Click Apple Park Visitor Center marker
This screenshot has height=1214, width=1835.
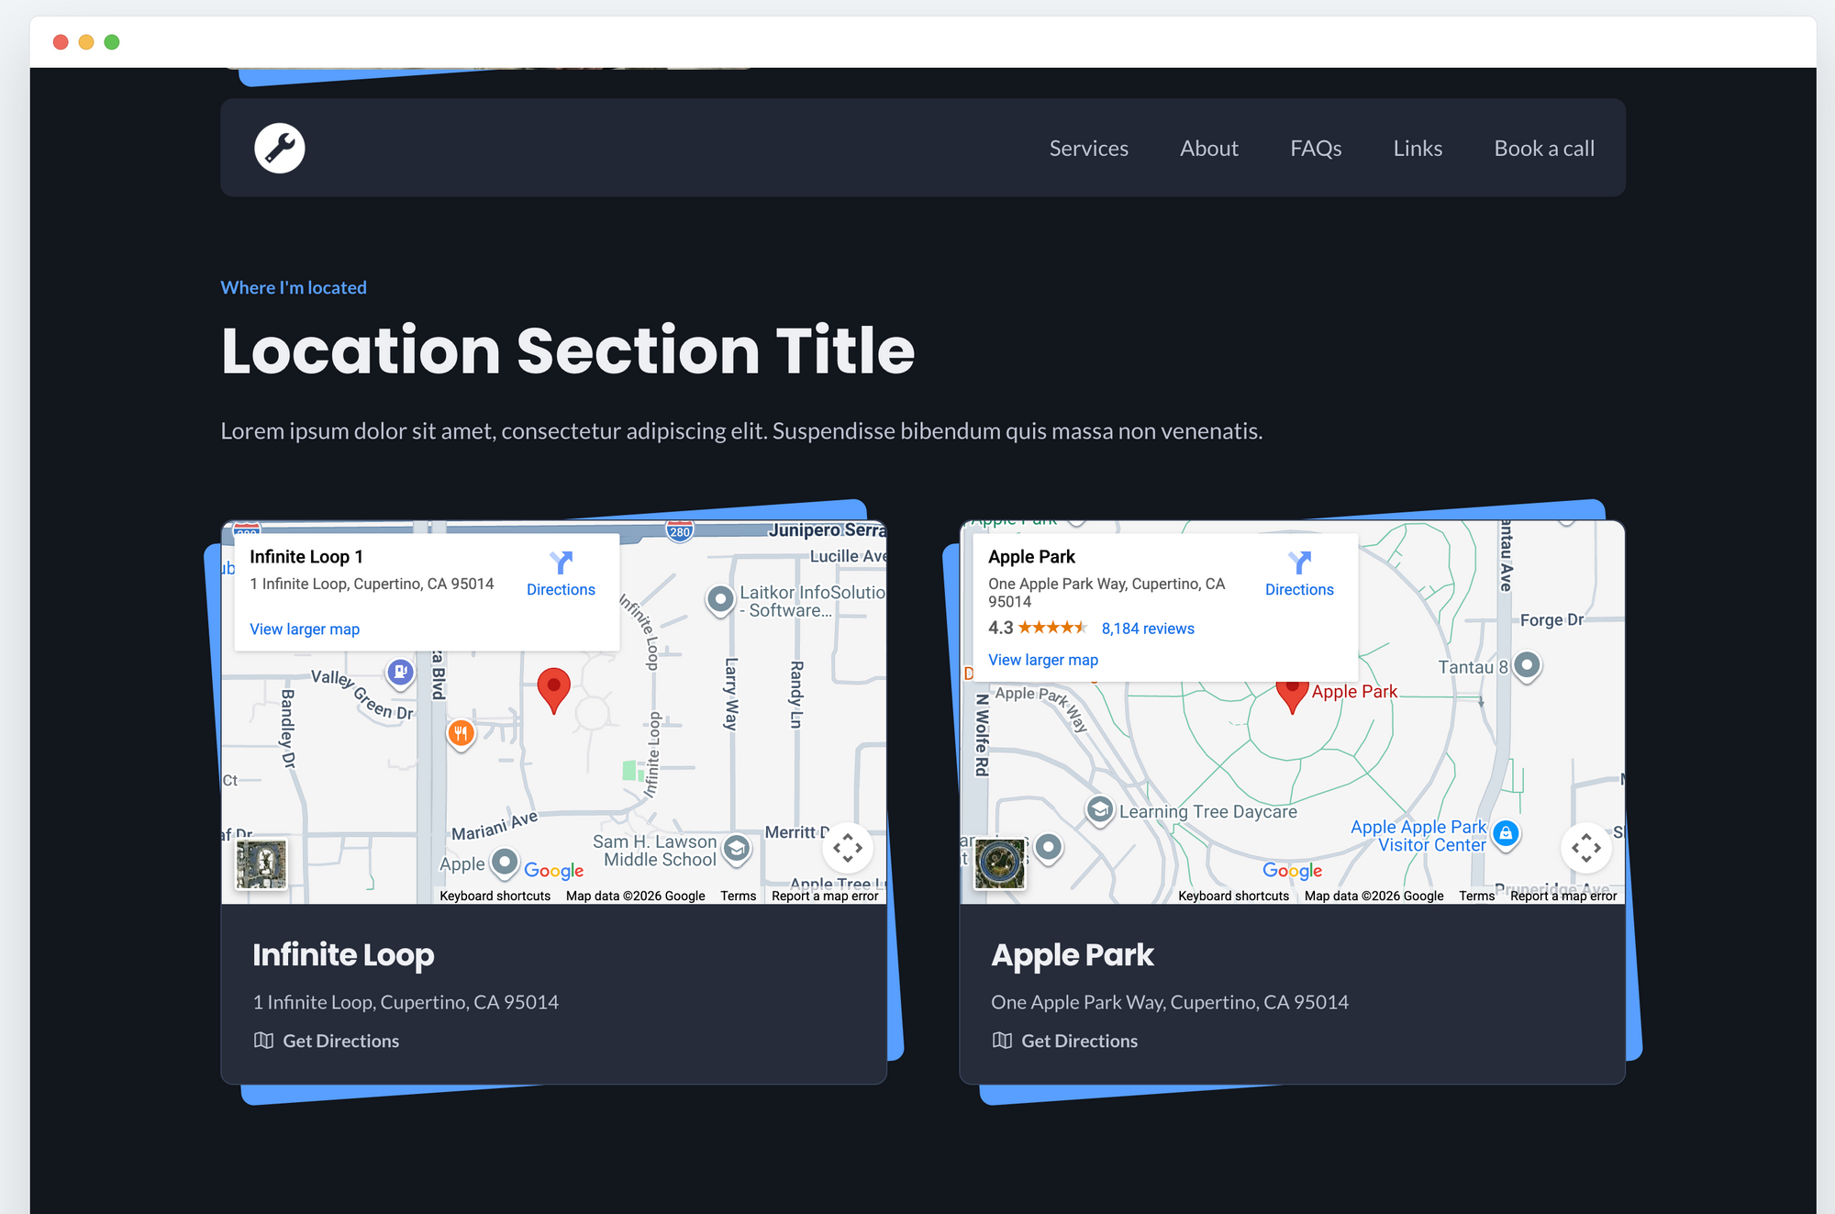[x=1506, y=834]
